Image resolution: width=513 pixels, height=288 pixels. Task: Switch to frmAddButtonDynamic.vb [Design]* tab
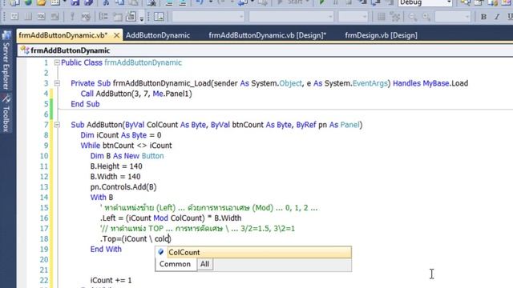[267, 35]
